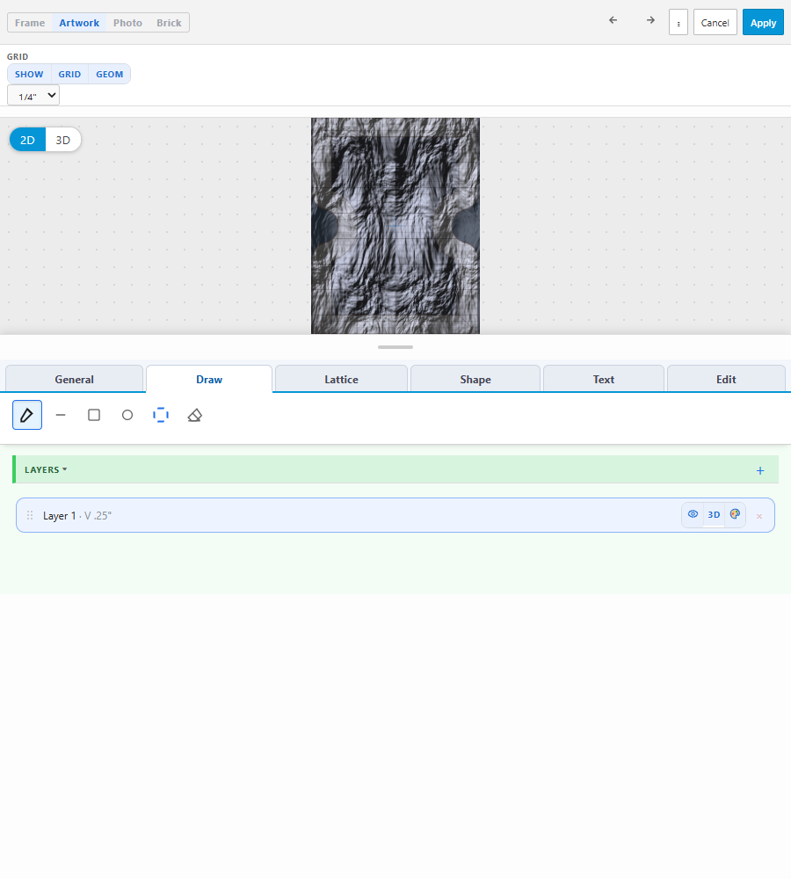Switch to the Photo mode tab
This screenshot has width=791, height=879.
click(x=127, y=23)
